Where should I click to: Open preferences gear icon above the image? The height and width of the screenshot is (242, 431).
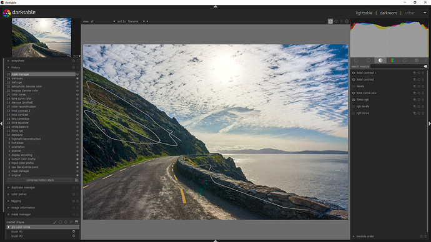click(x=347, y=21)
